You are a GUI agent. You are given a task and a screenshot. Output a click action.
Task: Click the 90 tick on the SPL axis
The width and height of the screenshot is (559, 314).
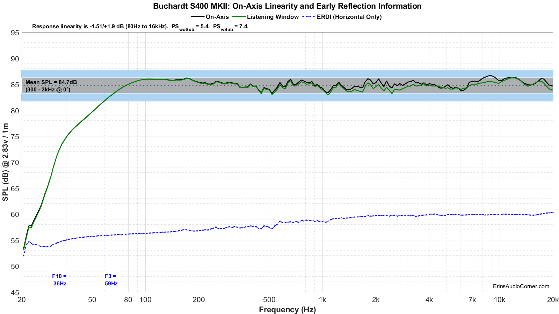coord(15,59)
